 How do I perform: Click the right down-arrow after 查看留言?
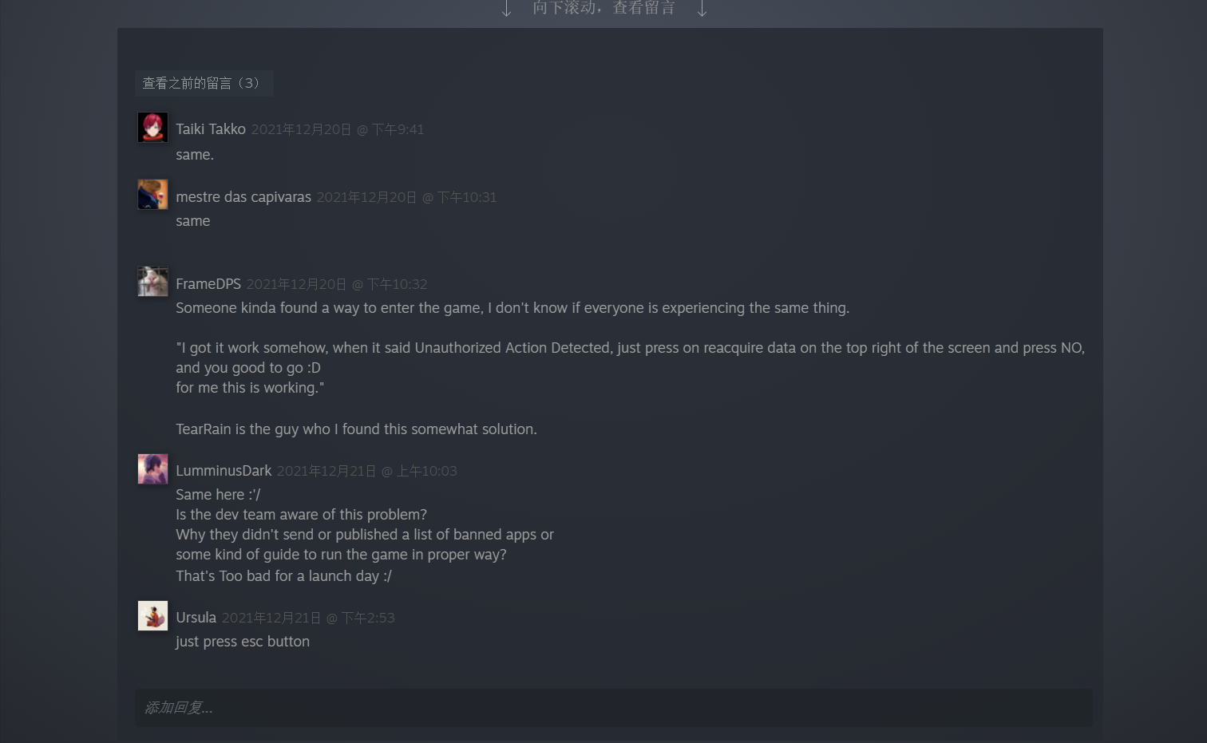(x=702, y=9)
